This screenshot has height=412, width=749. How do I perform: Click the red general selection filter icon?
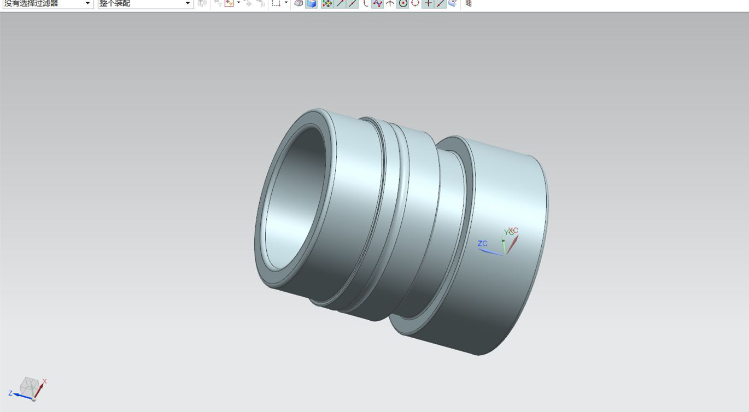tap(229, 3)
